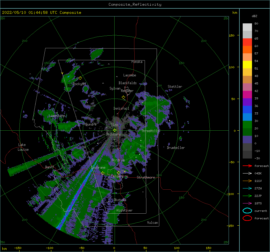Click the 04DK legend label text
Viewport: 270px width, 252px height.
tap(258, 173)
